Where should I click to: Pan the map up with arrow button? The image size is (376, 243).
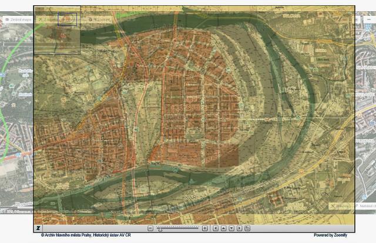[223, 228]
